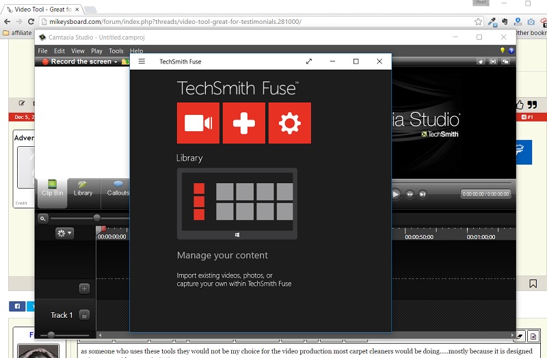Open the Tools menu
547x358 pixels.
coord(116,51)
